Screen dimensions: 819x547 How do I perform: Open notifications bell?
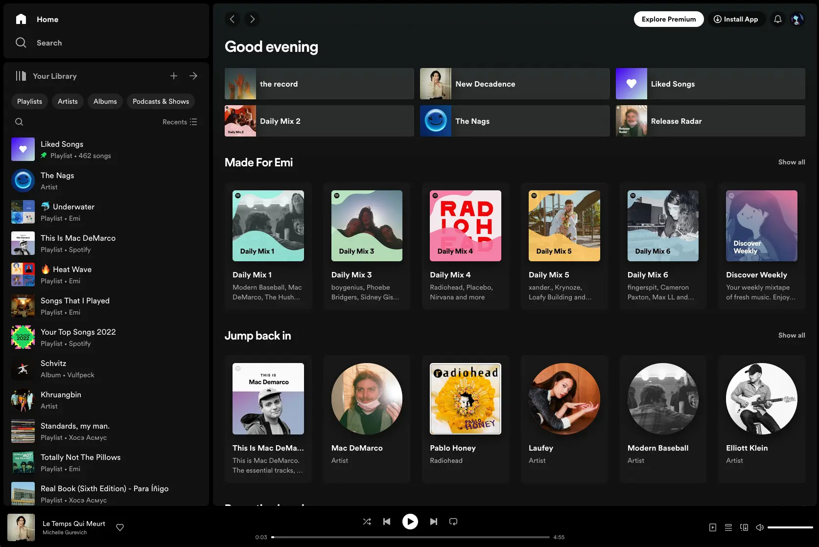coord(778,19)
